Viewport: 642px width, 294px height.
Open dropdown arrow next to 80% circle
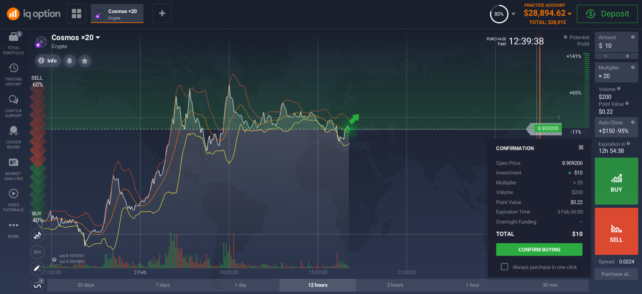[513, 14]
